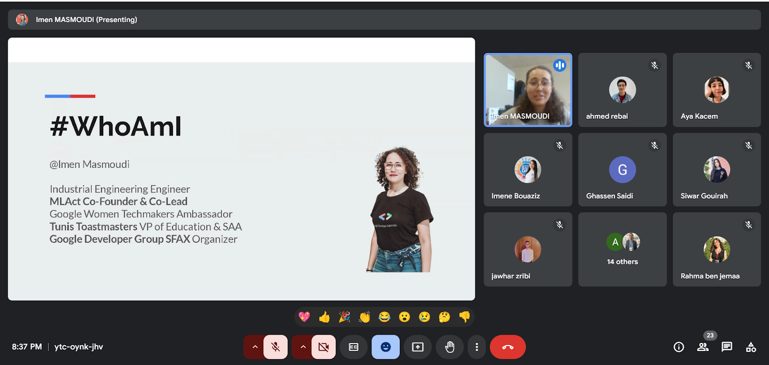Screen dimensions: 769x365
Task: Click the Ghassen Saidi name label
Action: tap(609, 196)
